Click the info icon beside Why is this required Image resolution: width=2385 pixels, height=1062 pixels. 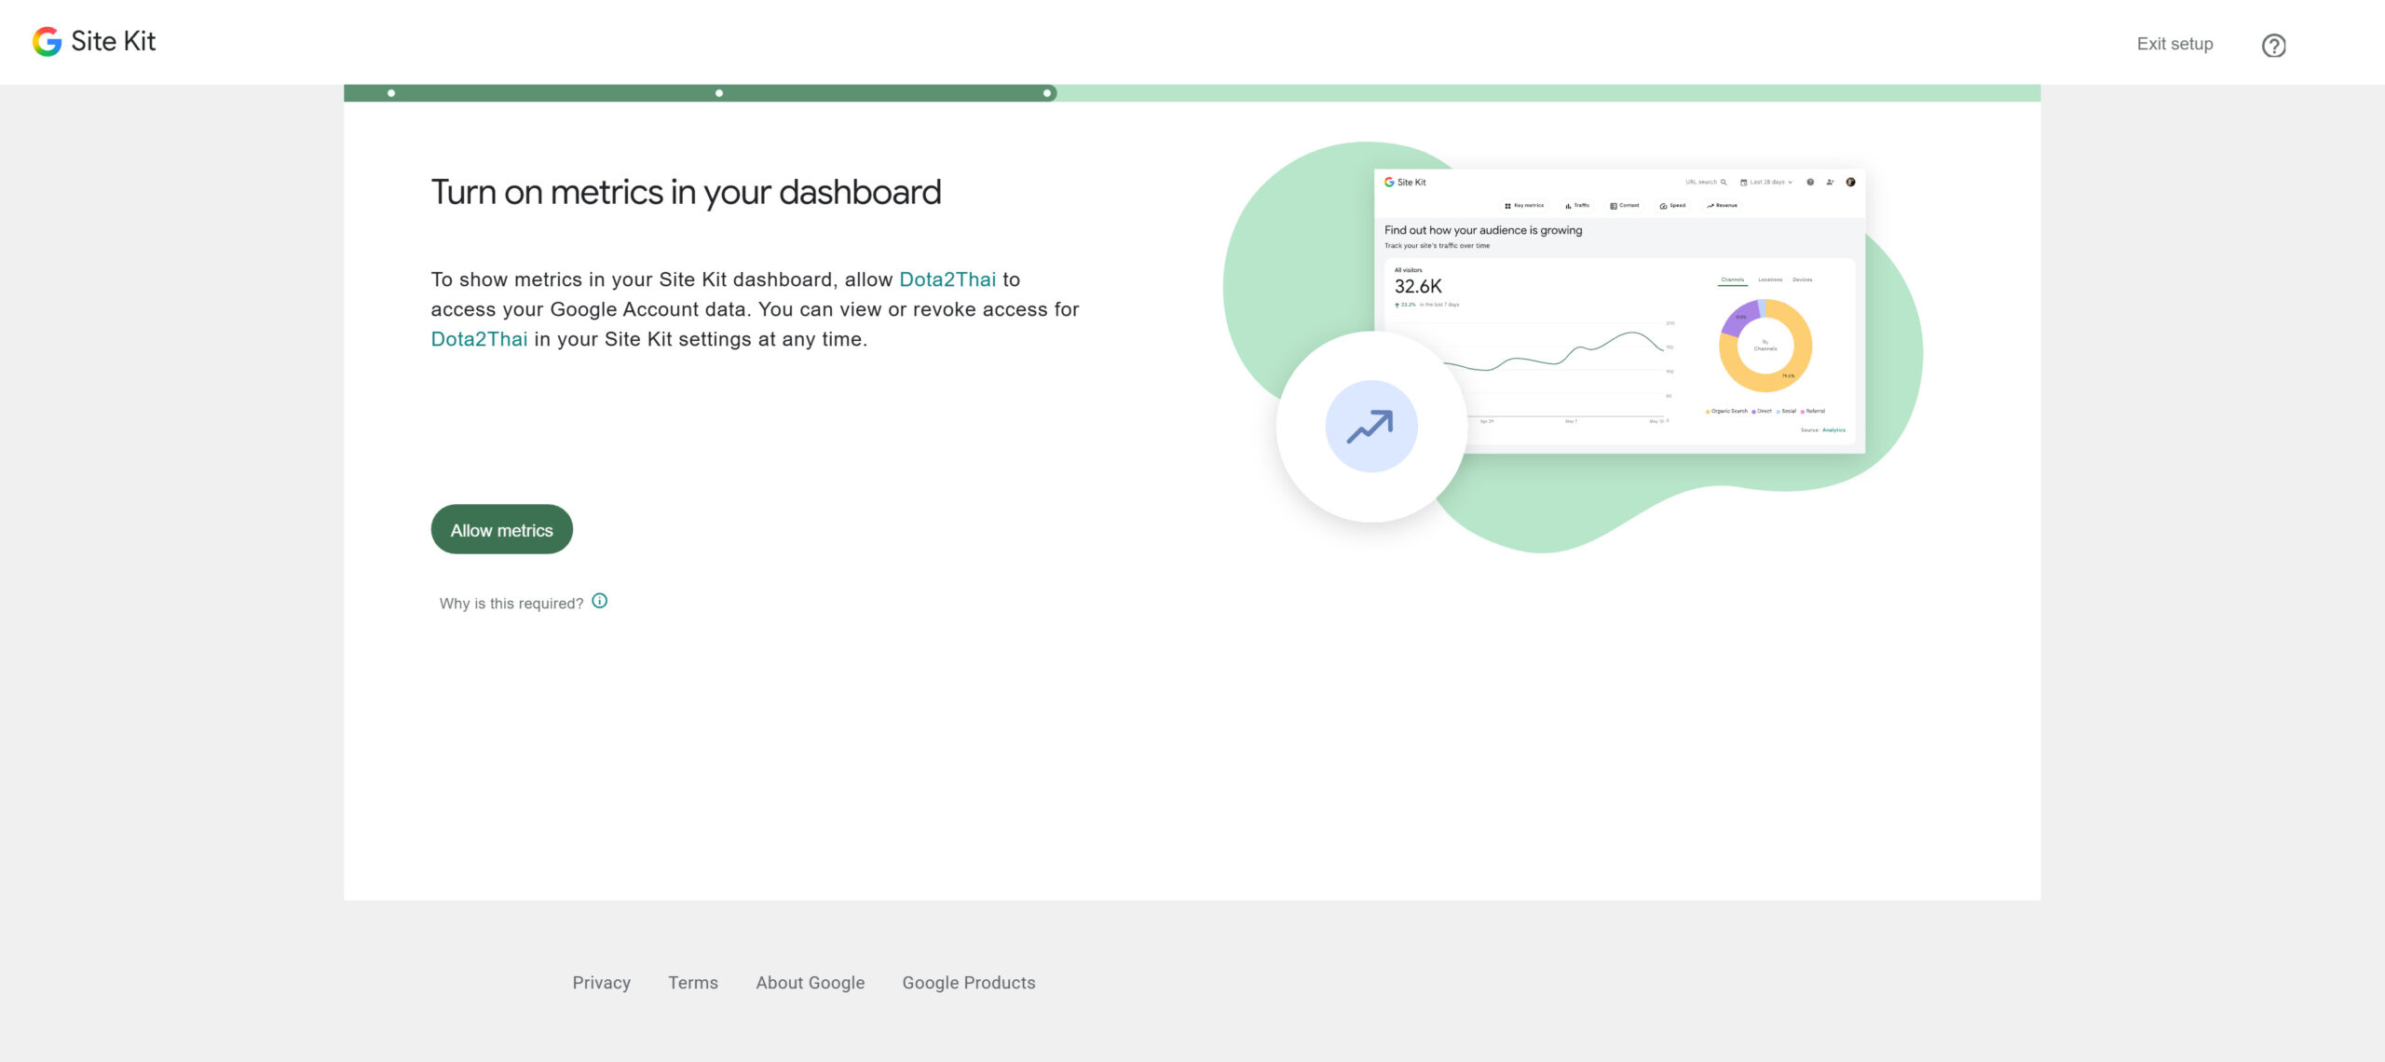600,601
